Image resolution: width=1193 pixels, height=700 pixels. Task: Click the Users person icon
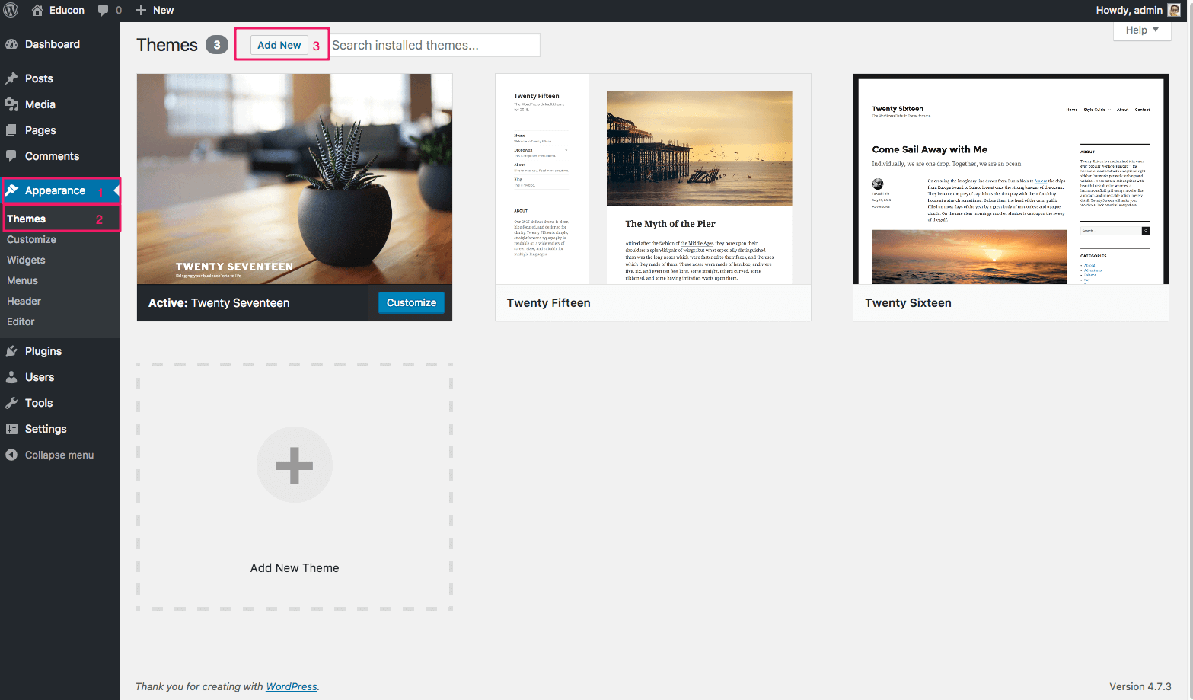(11, 377)
